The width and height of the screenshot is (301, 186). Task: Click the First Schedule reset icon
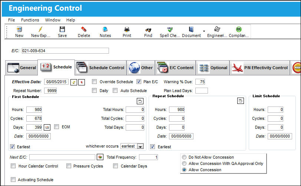140,101
